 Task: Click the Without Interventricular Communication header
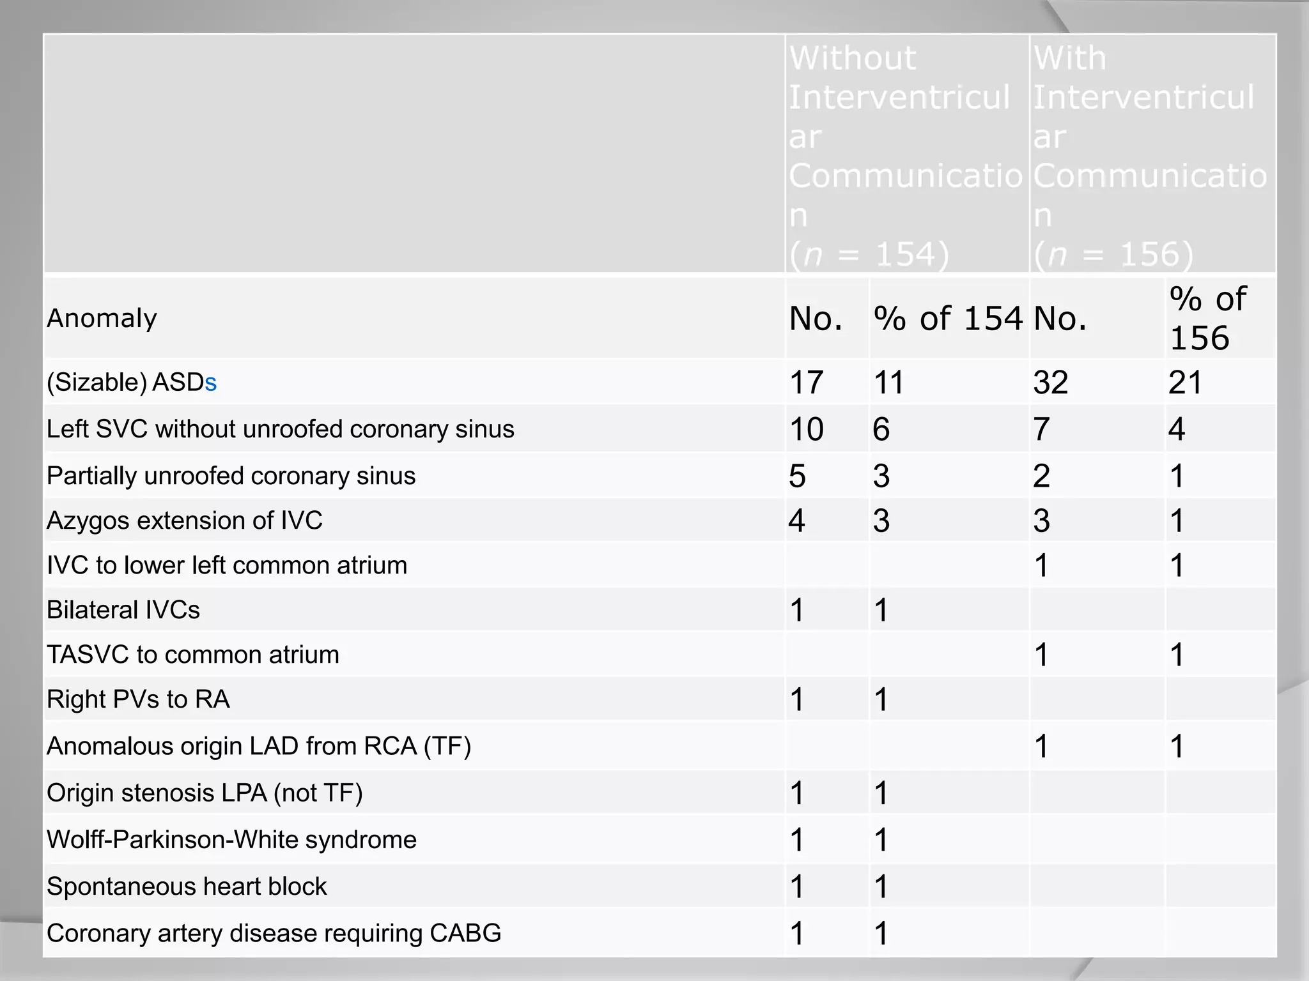(x=905, y=155)
